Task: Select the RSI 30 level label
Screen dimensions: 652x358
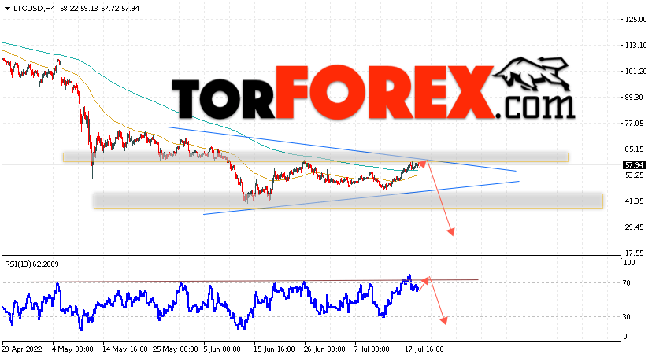Action: coord(627,317)
